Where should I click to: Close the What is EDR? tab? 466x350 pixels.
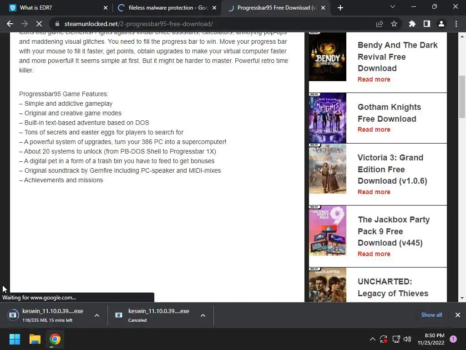pos(106,8)
